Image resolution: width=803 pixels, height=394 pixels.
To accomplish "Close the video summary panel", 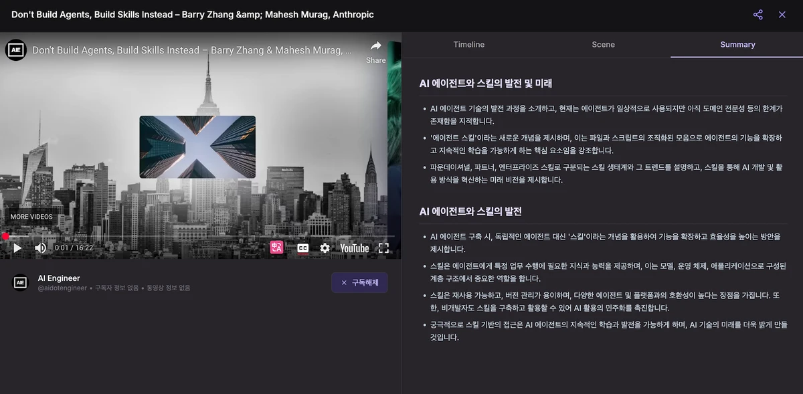I will pyautogui.click(x=782, y=15).
